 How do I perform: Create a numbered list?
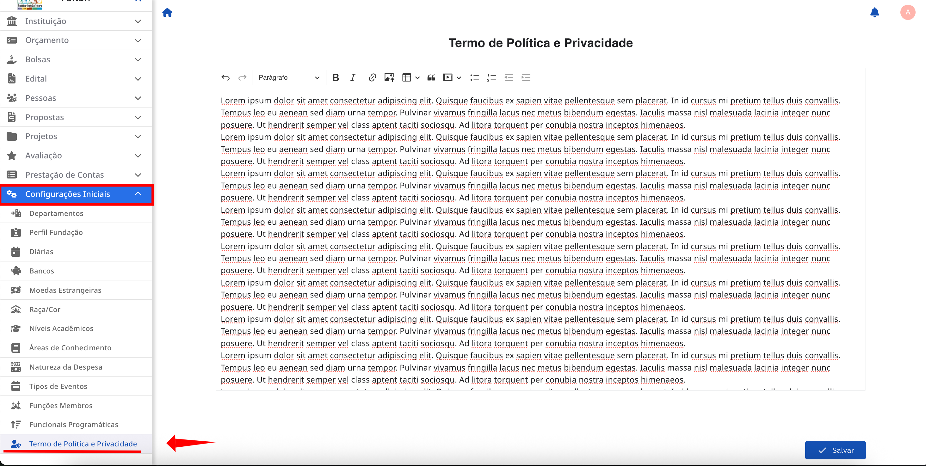point(491,77)
